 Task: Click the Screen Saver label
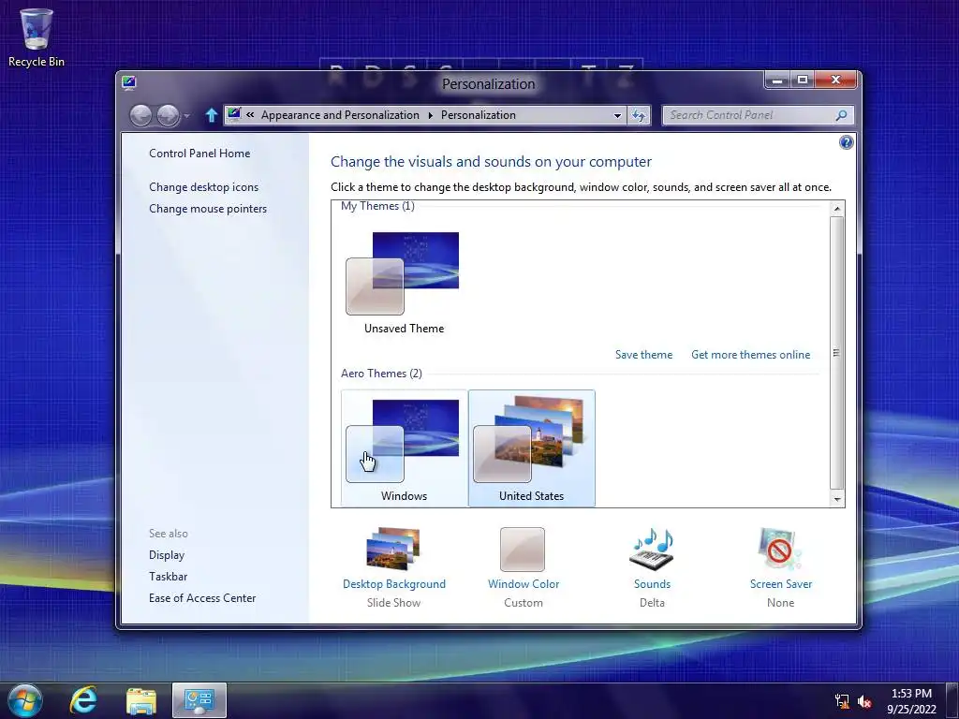click(781, 584)
